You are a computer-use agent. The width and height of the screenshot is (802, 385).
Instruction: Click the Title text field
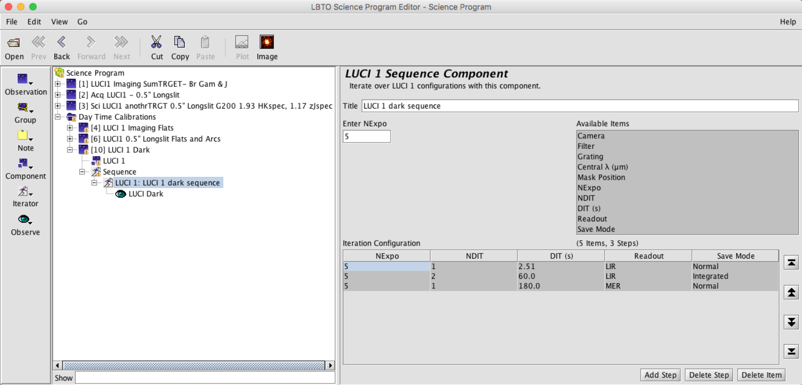[x=580, y=106]
